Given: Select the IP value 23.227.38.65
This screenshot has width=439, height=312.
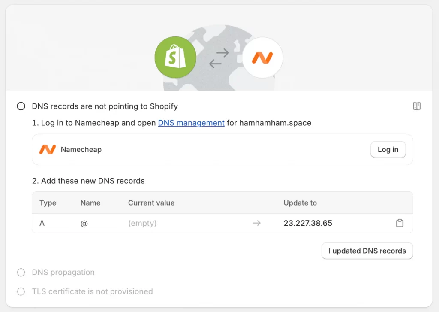Looking at the screenshot, I should pyautogui.click(x=307, y=223).
